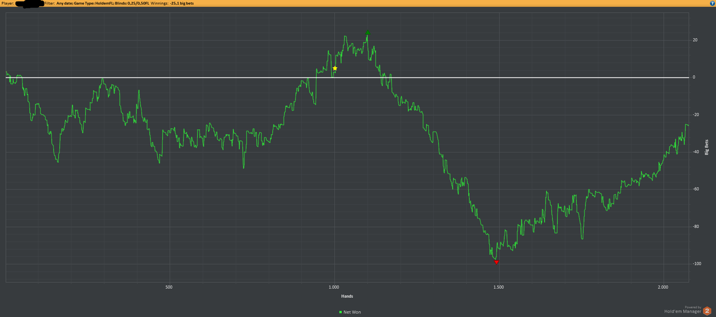Click the '-25,1 big bets' winnings value
The height and width of the screenshot is (317, 716).
(x=182, y=3)
